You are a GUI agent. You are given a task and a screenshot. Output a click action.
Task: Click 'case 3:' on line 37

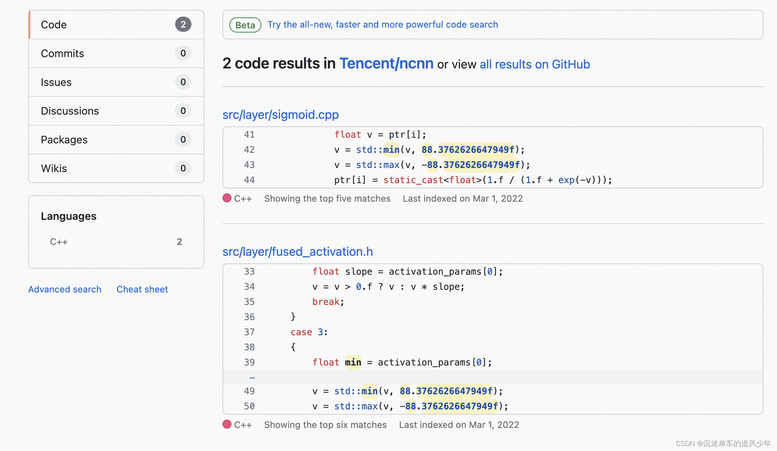click(x=309, y=332)
